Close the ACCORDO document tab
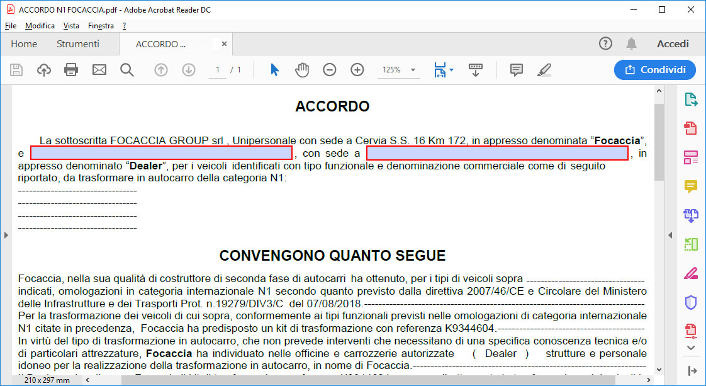The width and height of the screenshot is (706, 386). pyautogui.click(x=224, y=43)
